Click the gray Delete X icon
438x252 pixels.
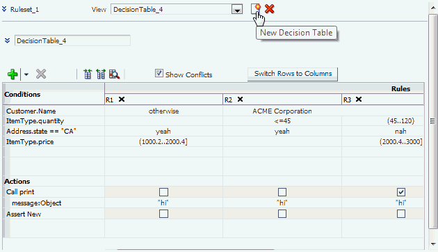[x=41, y=74]
